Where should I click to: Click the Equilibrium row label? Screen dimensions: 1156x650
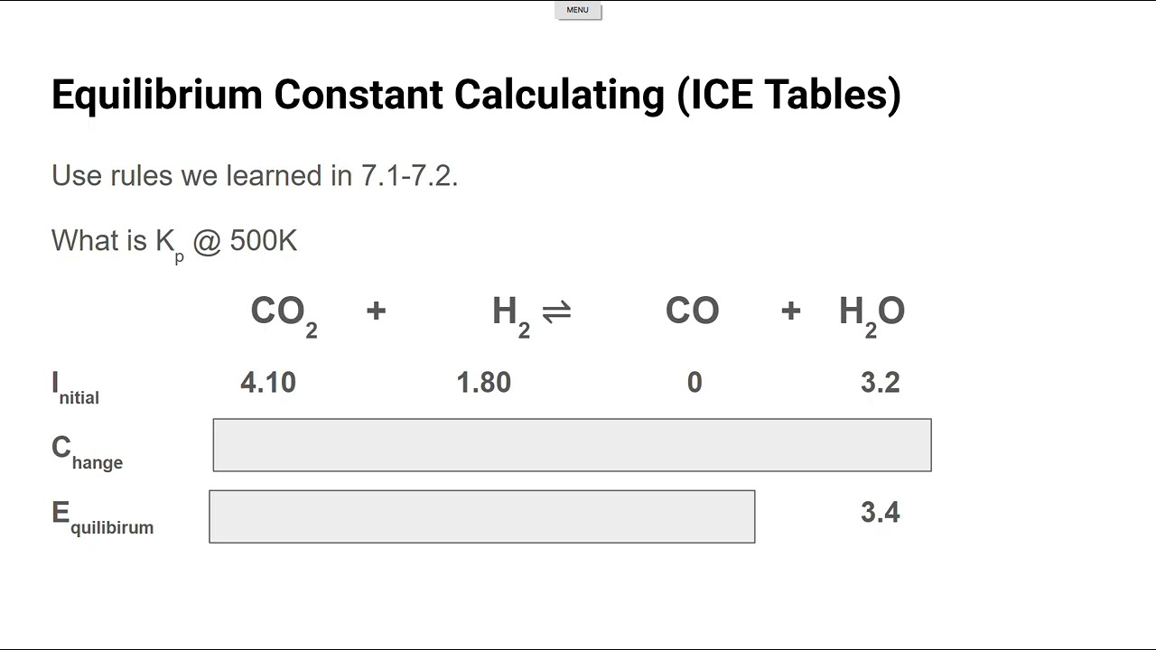pyautogui.click(x=102, y=516)
